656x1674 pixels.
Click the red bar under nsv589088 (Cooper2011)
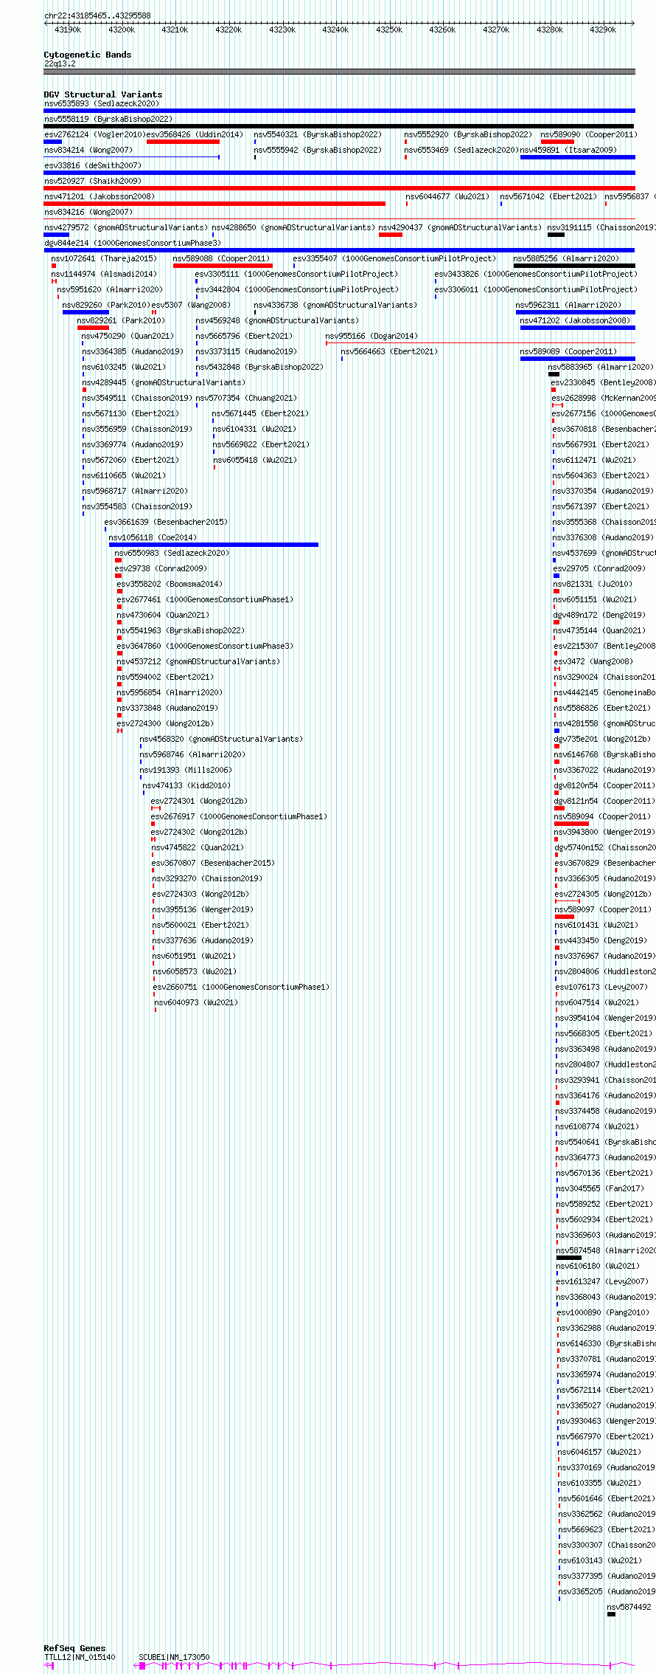(x=223, y=266)
